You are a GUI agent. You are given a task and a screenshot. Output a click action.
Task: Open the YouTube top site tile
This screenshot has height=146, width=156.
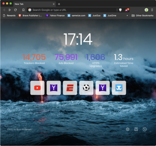[x=37, y=88]
